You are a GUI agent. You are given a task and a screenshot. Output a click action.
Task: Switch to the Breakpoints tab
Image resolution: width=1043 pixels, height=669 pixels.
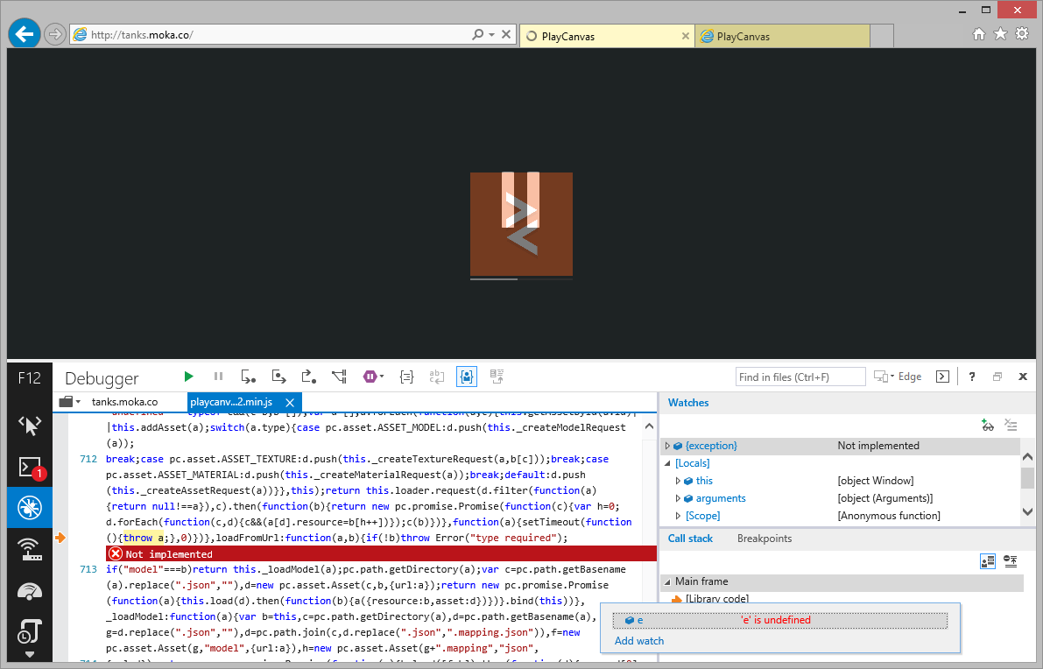(x=765, y=539)
